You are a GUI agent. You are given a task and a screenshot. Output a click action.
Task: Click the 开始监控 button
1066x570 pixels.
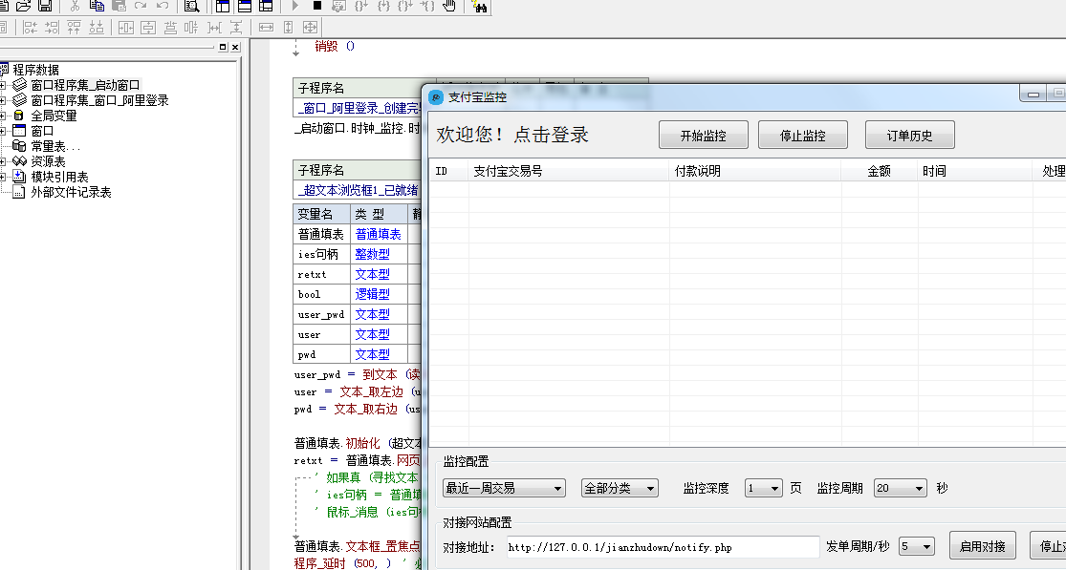point(704,135)
